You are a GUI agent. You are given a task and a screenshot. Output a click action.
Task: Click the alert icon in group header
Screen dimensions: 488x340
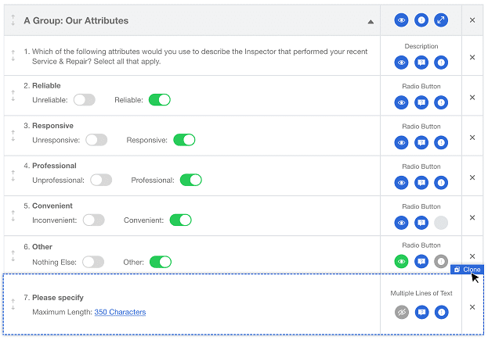[421, 20]
